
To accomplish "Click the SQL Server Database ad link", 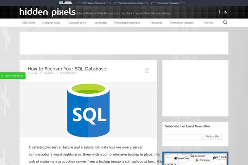I will [x=94, y=3].
